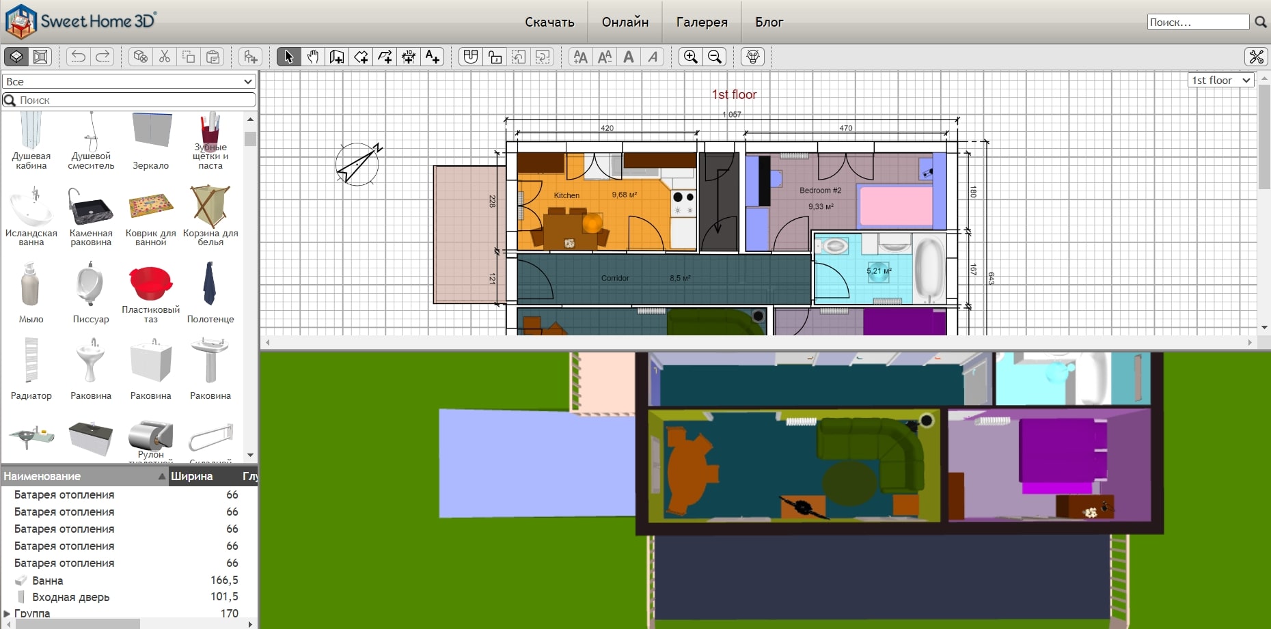1271x629 pixels.
Task: Toggle italic text style icon
Action: 653,57
